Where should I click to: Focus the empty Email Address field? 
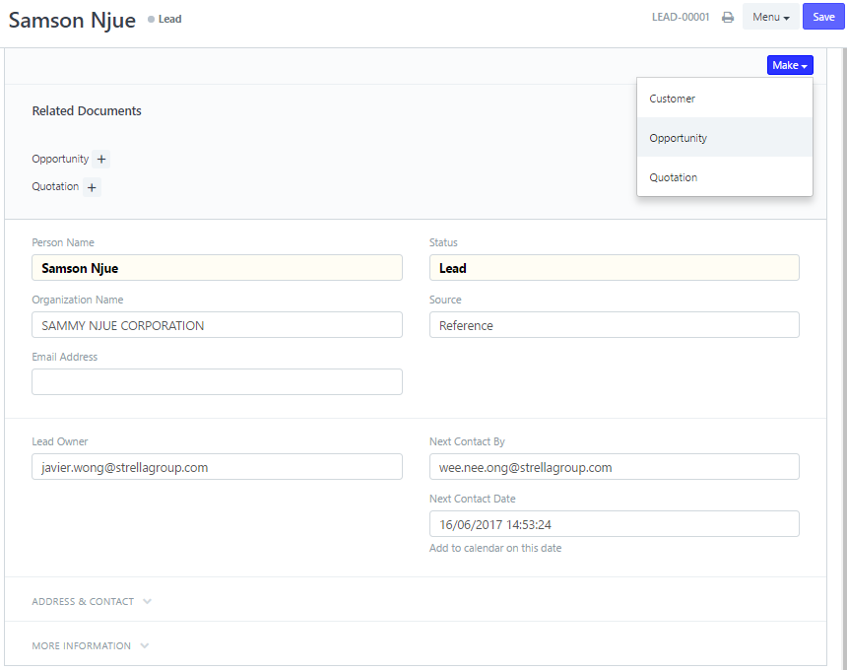[x=217, y=382]
